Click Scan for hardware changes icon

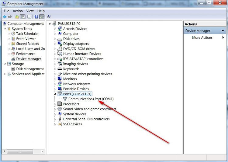[x=49, y=17]
